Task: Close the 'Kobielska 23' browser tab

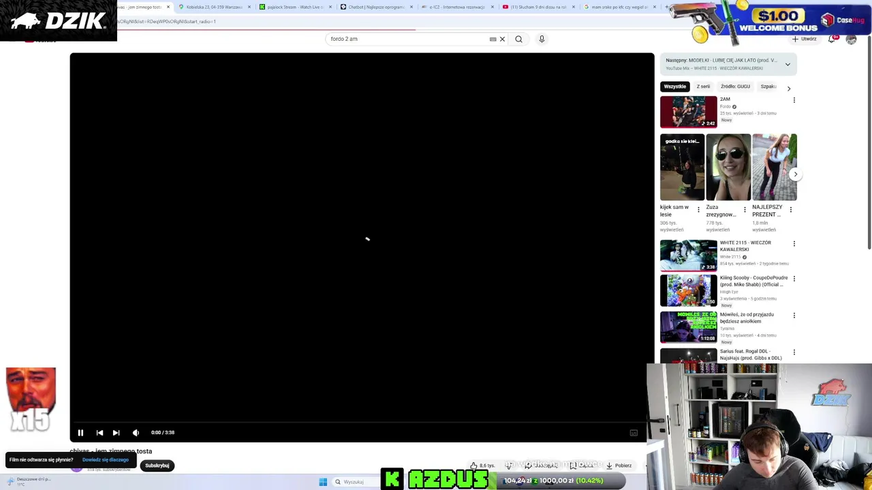Action: (249, 7)
